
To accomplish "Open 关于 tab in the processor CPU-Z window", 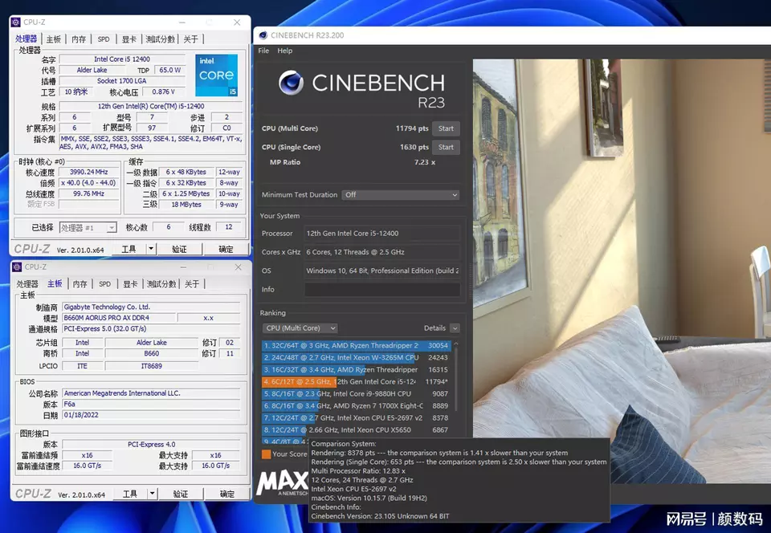I will coord(191,39).
